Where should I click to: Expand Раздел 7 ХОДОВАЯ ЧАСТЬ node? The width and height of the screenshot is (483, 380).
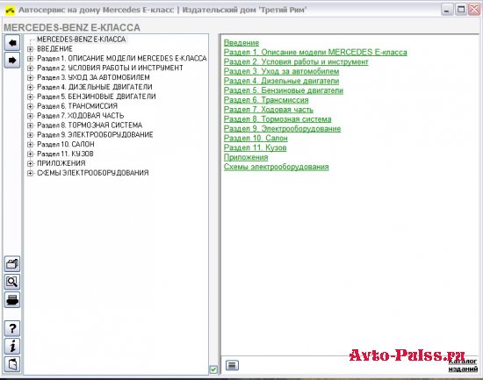(x=30, y=116)
